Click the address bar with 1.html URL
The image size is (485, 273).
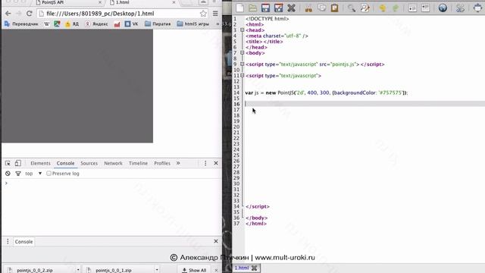tap(122, 14)
